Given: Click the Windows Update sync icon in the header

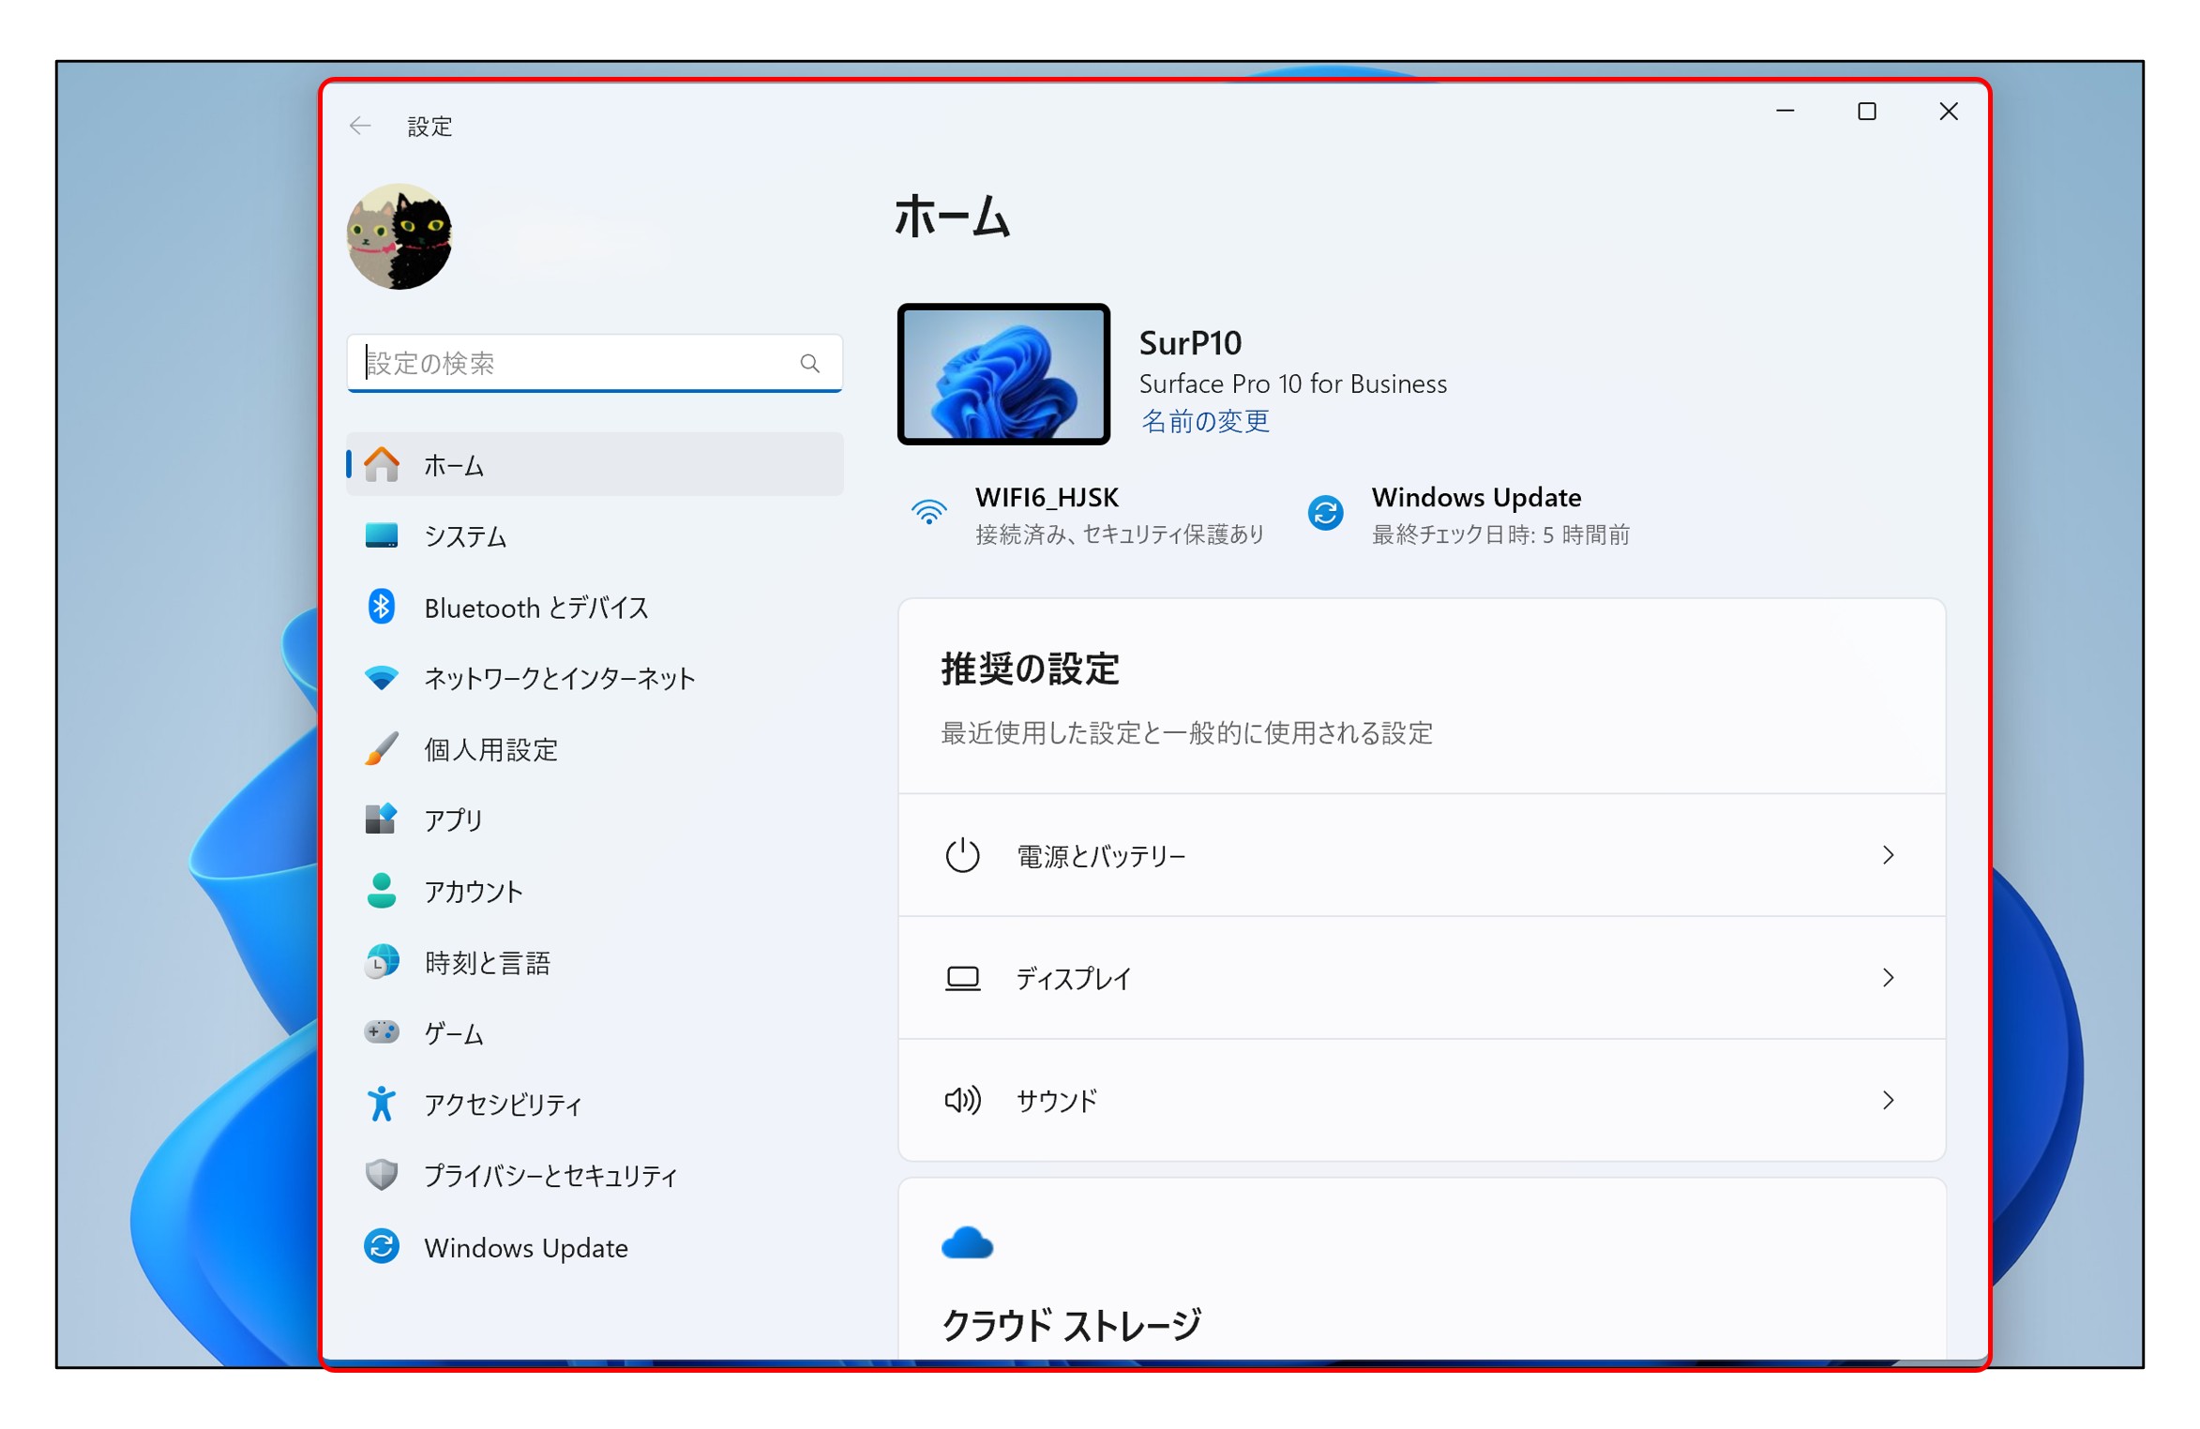Looking at the screenshot, I should click(x=1325, y=513).
